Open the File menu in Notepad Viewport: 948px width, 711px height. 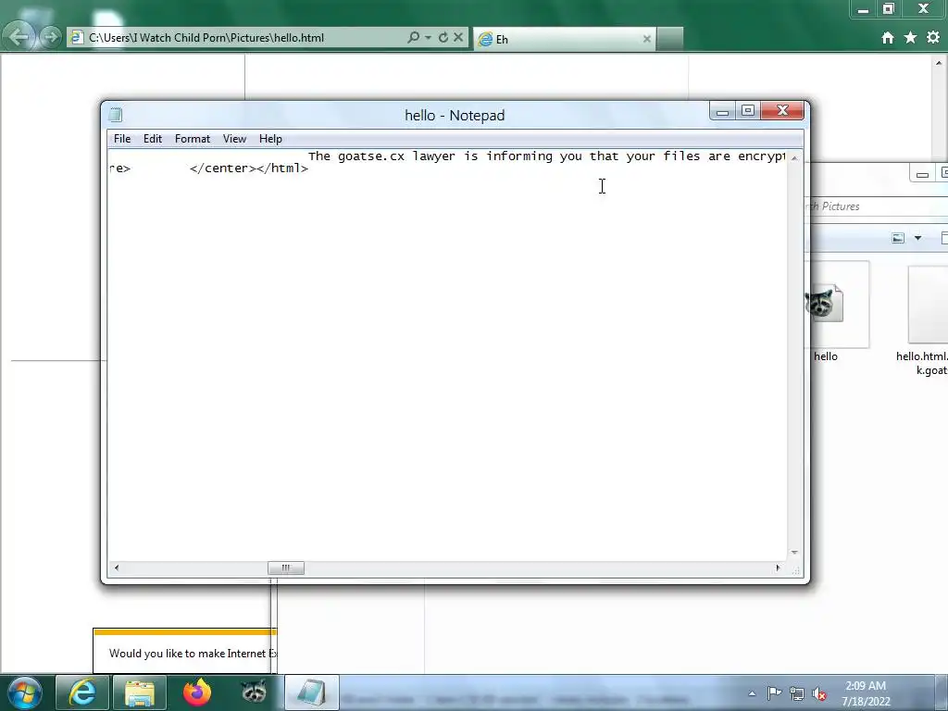(x=122, y=139)
